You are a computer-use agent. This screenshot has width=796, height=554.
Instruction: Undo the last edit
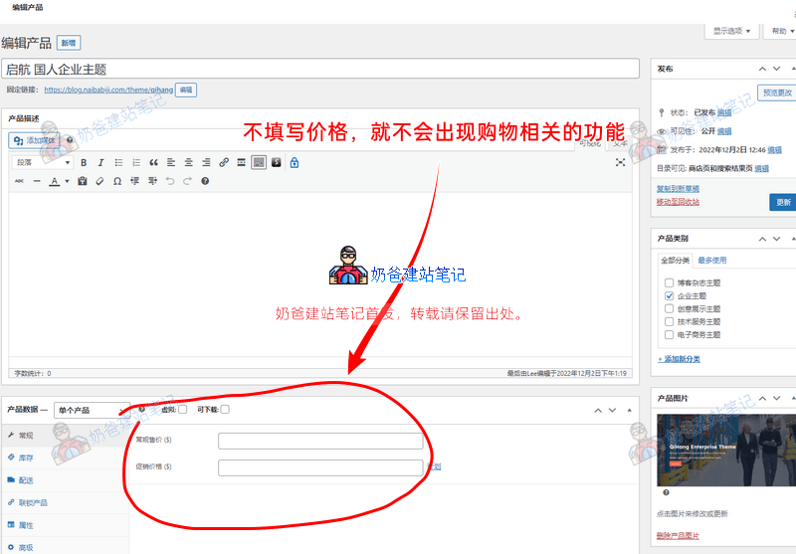click(170, 181)
